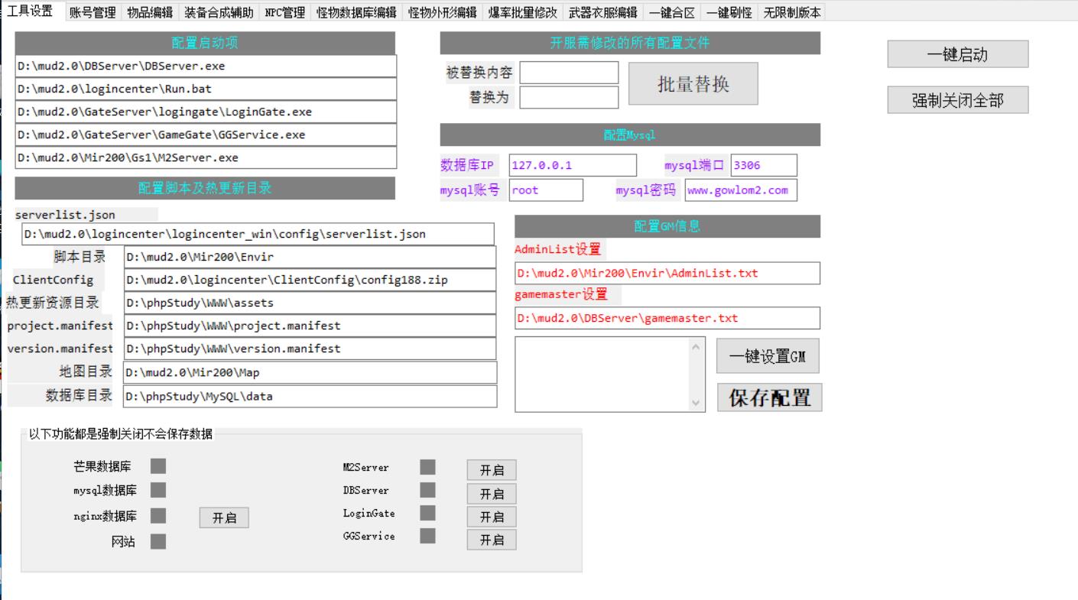Click the 一键设置GM button
1078x600 pixels.
tap(768, 356)
